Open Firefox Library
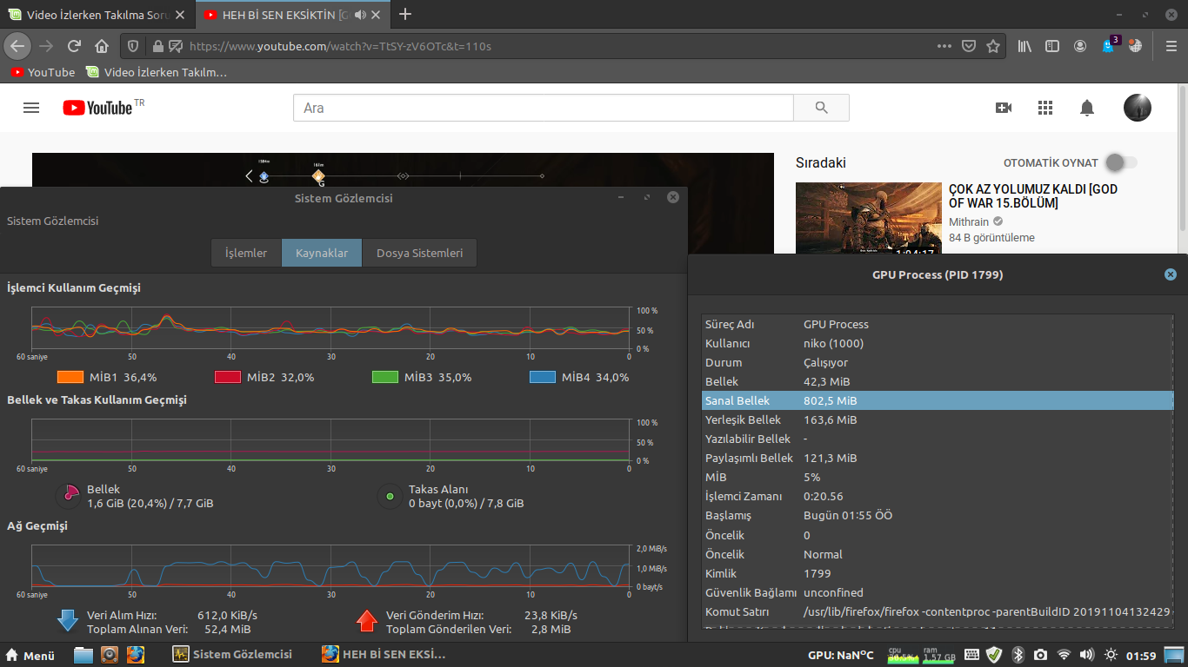The height and width of the screenshot is (667, 1188). coord(1026,46)
